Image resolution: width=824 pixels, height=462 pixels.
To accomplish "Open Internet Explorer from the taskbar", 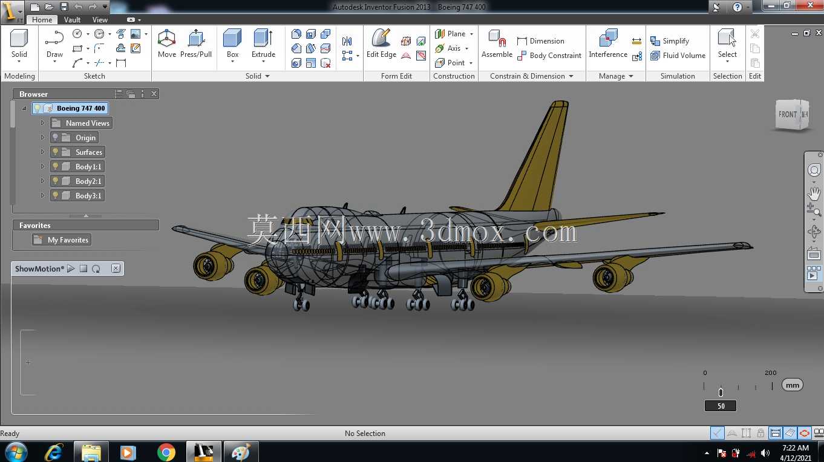I will tap(54, 452).
